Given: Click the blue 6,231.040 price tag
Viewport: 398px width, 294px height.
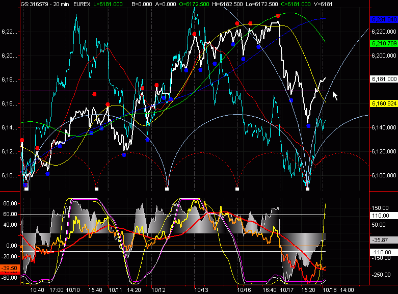Looking at the screenshot, I should tap(384, 19).
